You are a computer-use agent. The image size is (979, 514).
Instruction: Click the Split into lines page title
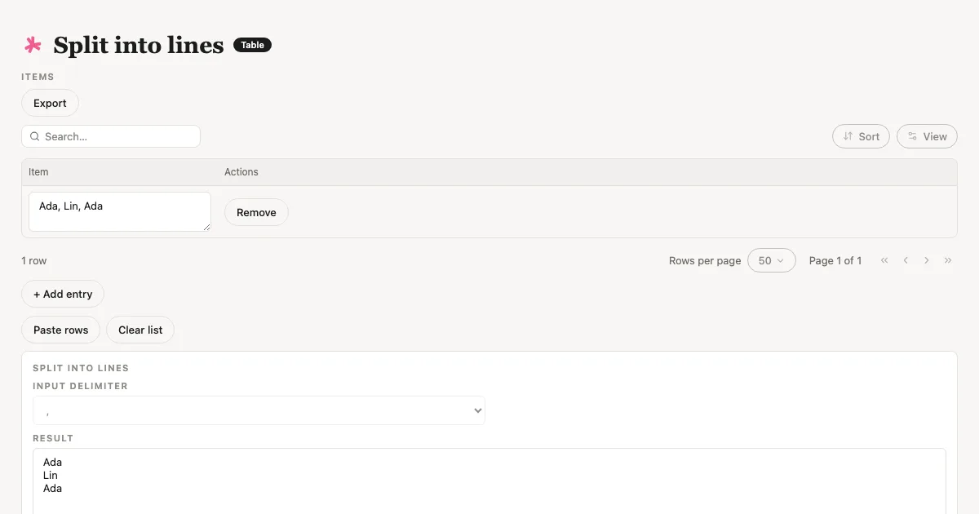pyautogui.click(x=139, y=45)
